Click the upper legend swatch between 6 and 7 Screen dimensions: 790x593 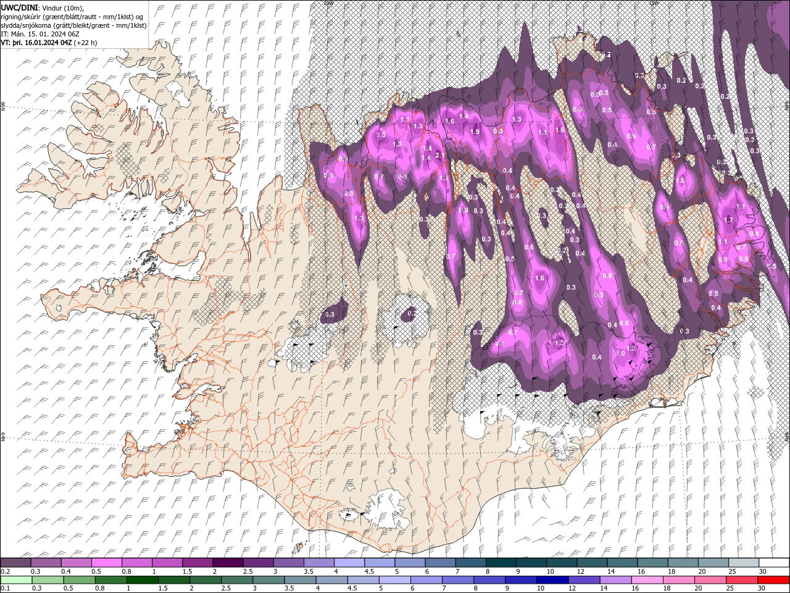click(x=439, y=563)
